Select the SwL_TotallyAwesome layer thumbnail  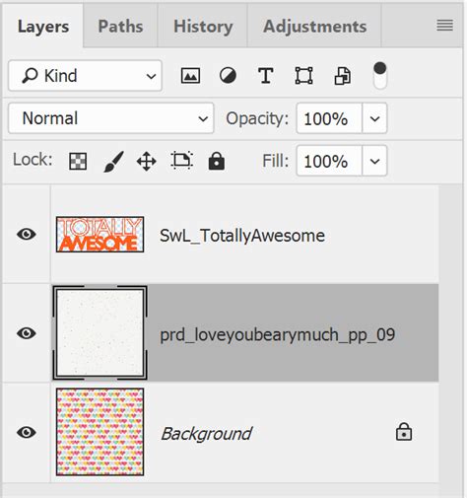(x=100, y=235)
